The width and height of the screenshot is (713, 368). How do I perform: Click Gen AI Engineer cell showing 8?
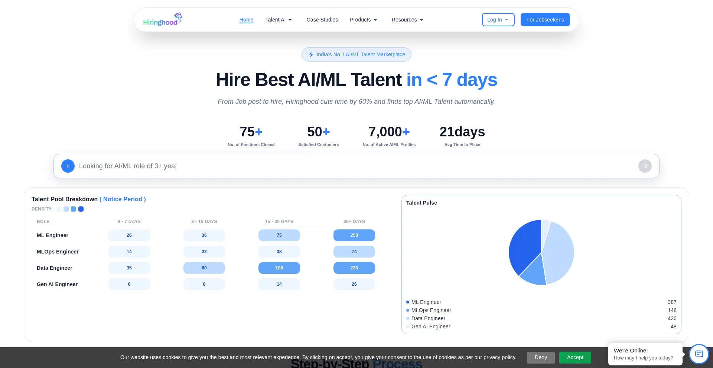coord(204,284)
